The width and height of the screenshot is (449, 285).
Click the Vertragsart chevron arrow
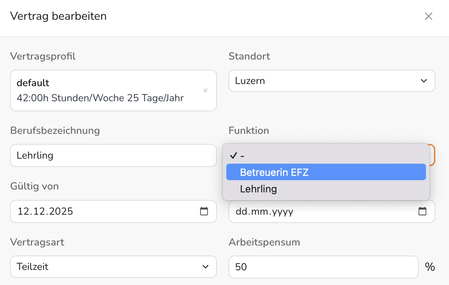click(x=205, y=267)
